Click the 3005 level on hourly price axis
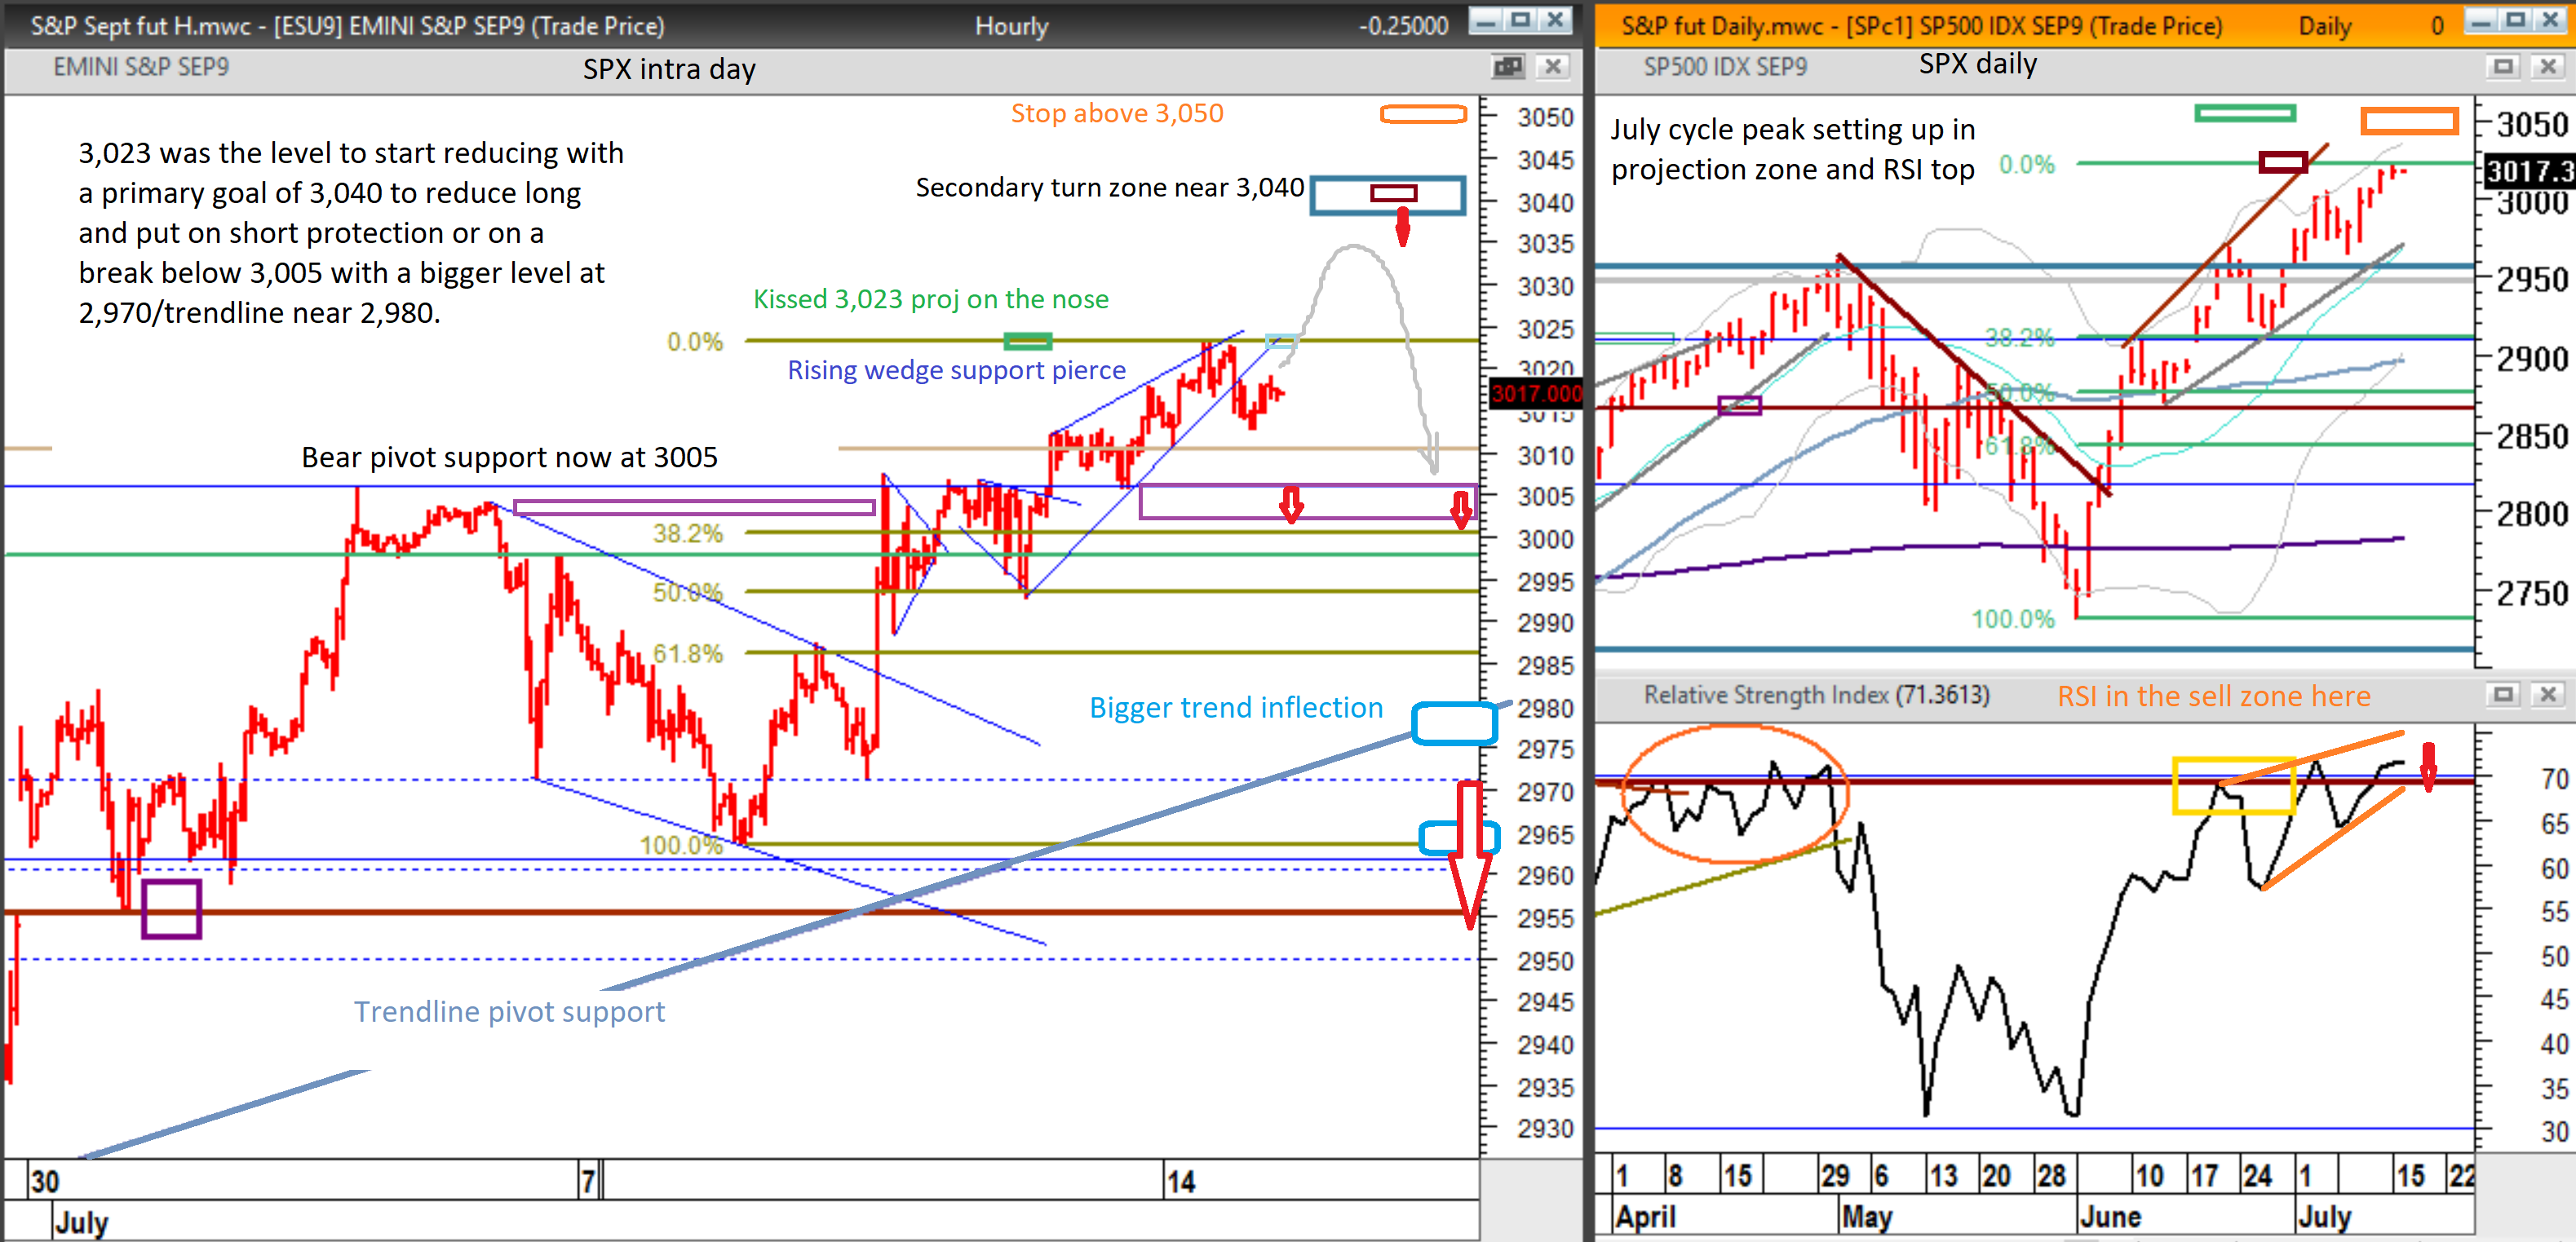The image size is (2576, 1242). [x=1545, y=497]
